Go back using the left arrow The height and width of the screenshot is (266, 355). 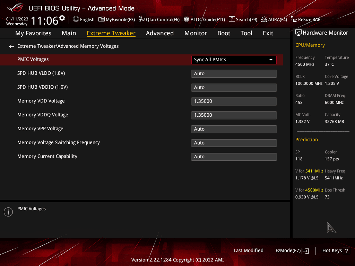pyautogui.click(x=11, y=46)
